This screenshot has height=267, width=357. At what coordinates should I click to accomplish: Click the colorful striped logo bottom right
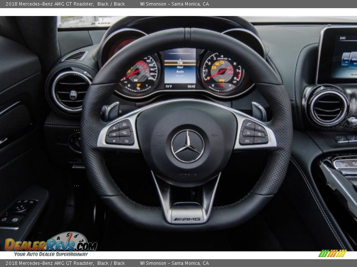(332, 253)
